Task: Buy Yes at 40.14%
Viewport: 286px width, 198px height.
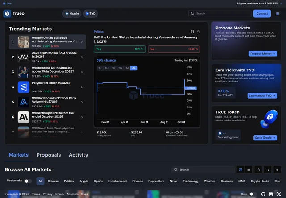Action: pos(120,49)
